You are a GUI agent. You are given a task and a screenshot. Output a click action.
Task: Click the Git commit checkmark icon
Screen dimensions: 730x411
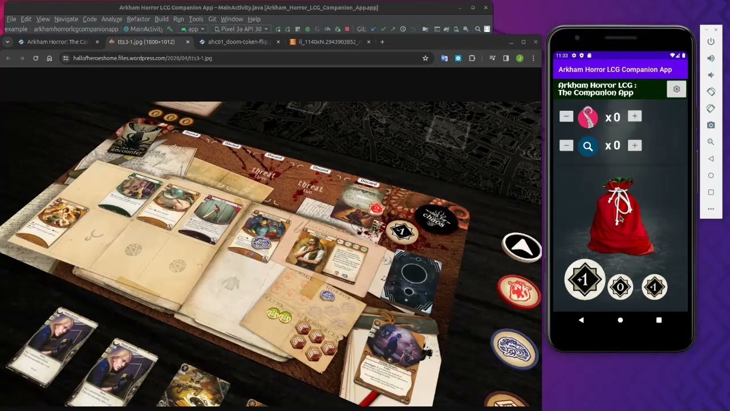coord(383,29)
